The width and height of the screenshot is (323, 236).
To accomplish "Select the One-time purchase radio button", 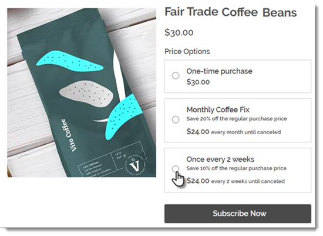I will click(x=176, y=75).
